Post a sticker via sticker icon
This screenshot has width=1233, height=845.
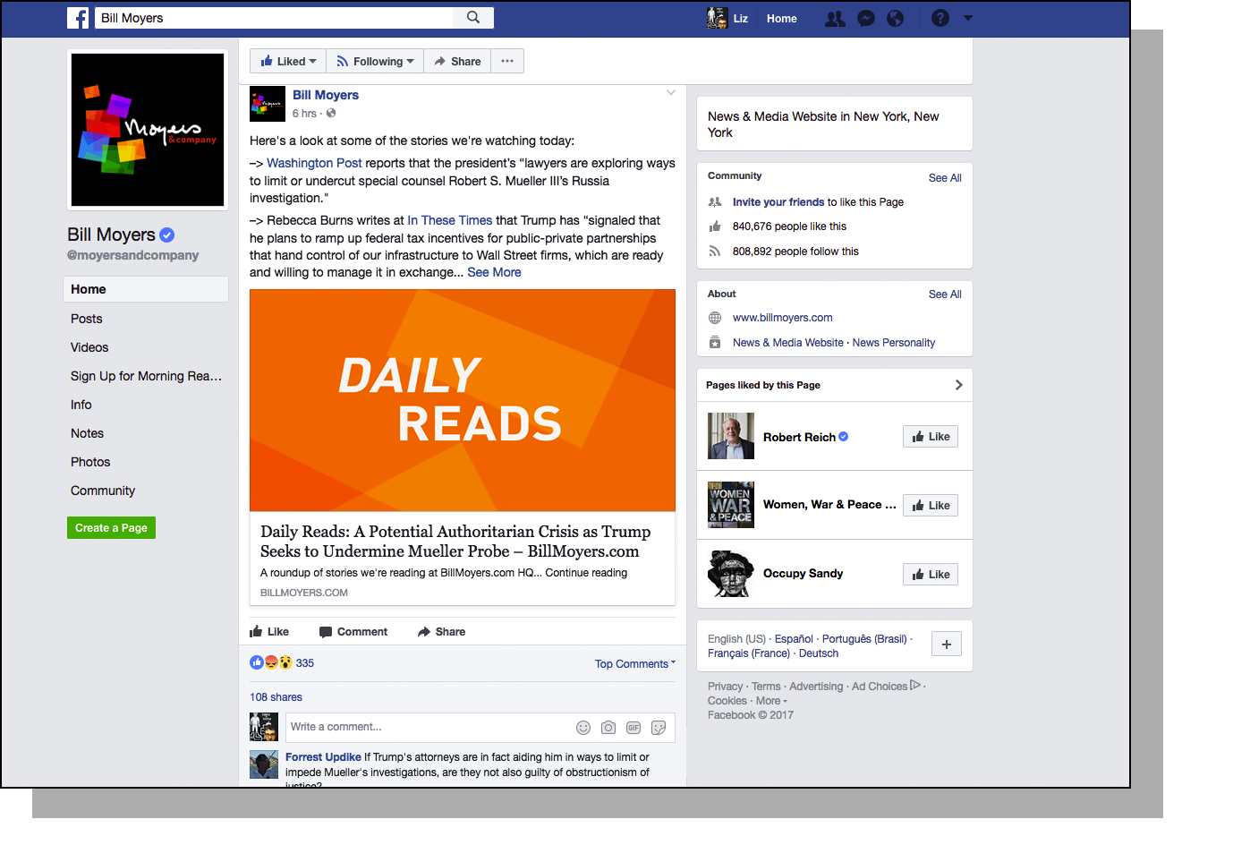tap(659, 728)
